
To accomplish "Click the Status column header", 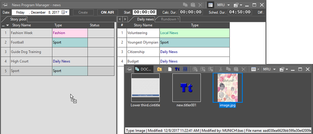I will 95,25.
